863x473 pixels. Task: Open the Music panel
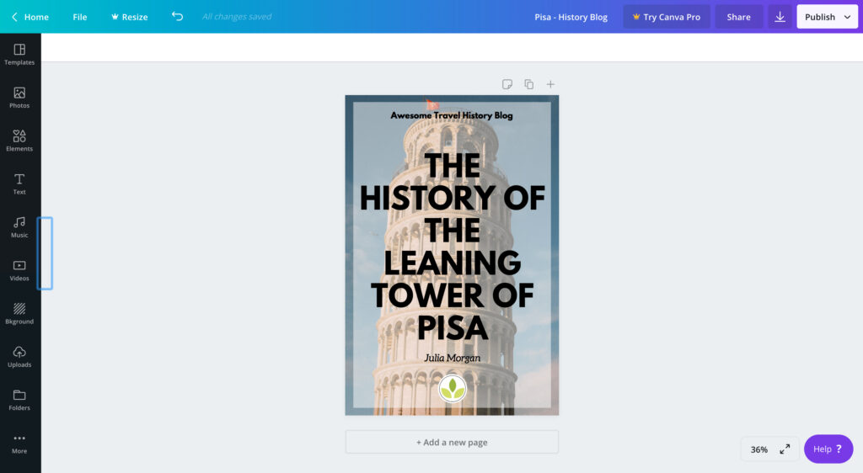click(x=19, y=227)
